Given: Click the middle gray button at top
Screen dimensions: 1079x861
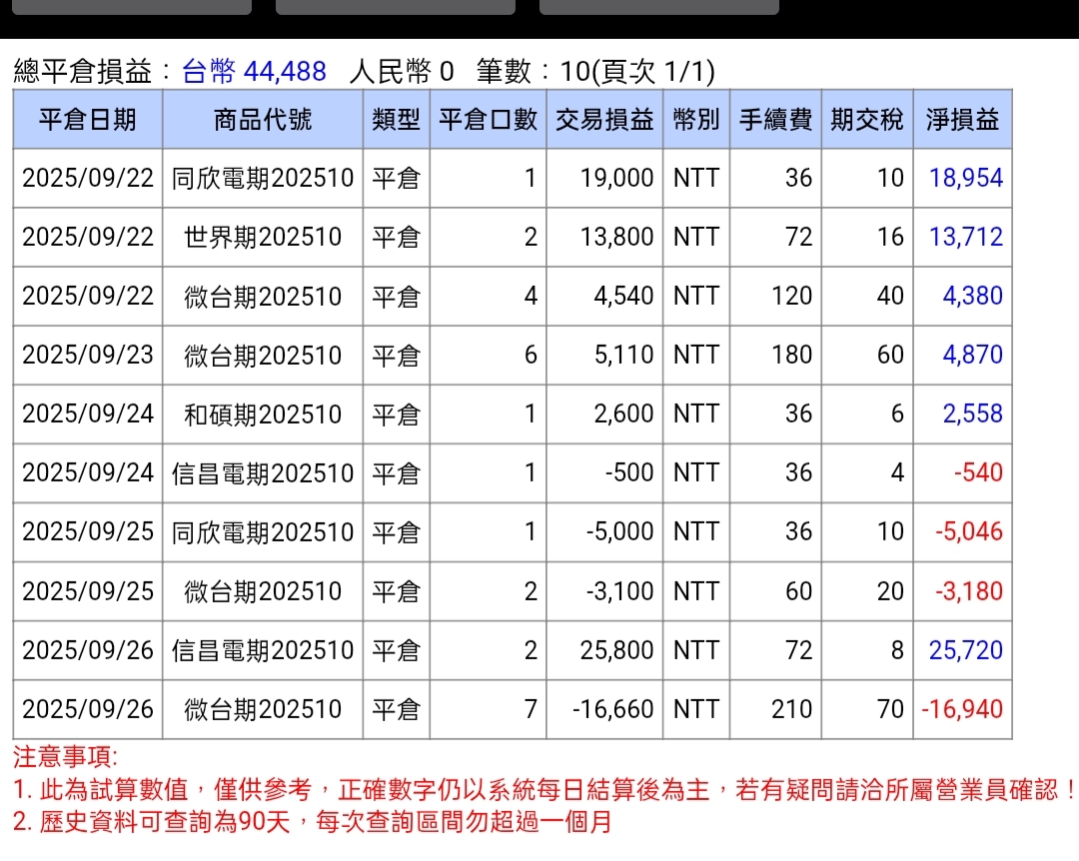Looking at the screenshot, I should tap(395, 6).
